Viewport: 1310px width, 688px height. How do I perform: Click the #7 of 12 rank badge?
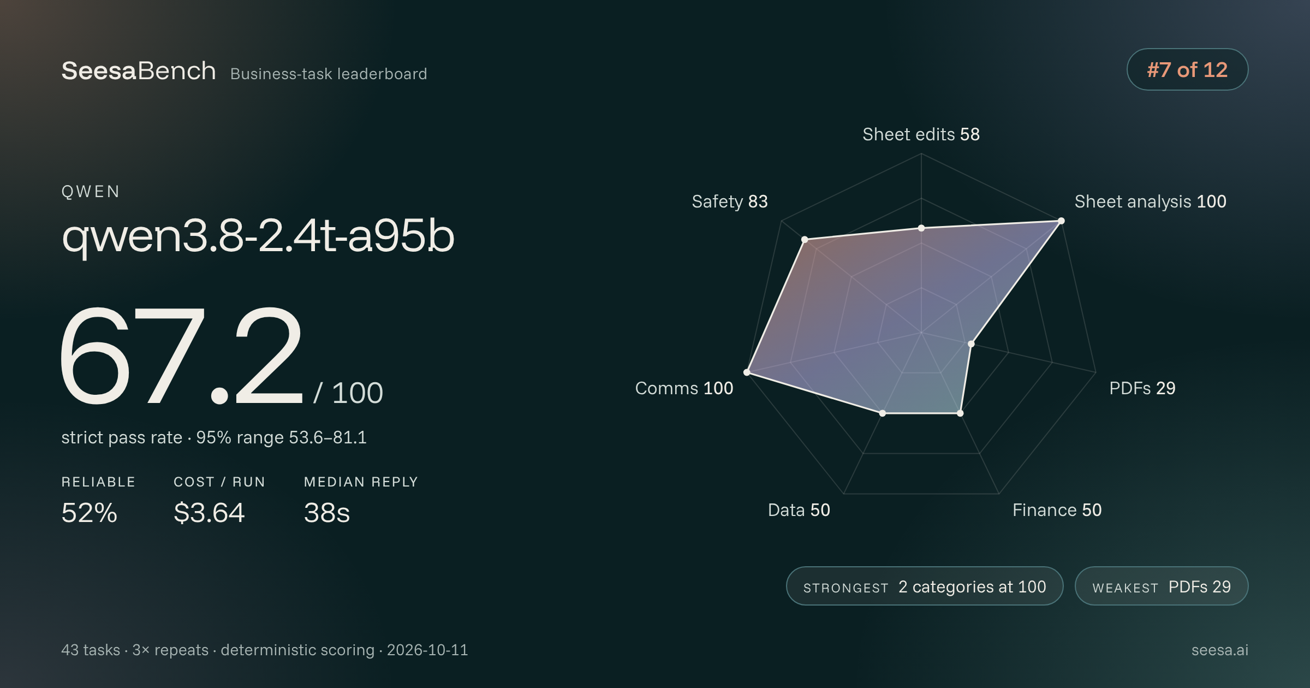pos(1187,69)
